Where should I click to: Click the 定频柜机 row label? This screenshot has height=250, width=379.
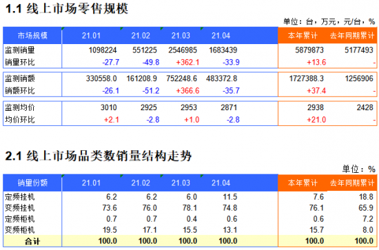[20, 219]
